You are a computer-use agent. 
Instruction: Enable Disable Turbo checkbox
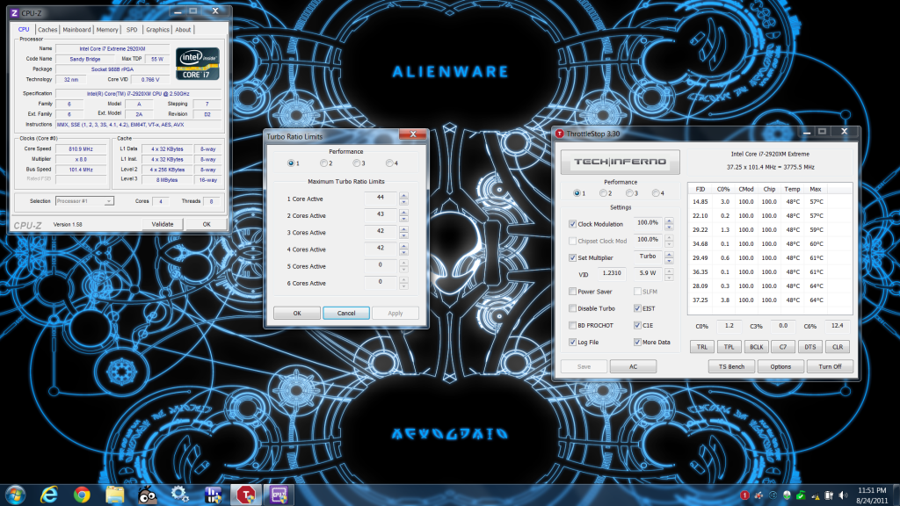(x=572, y=308)
